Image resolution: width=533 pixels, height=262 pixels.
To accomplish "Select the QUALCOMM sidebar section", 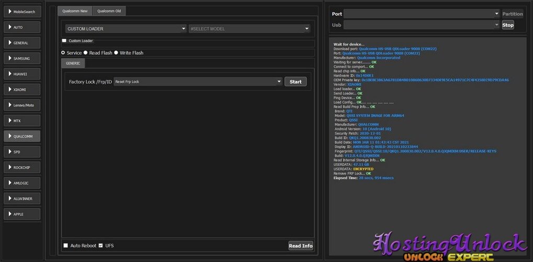I will [x=22, y=136].
